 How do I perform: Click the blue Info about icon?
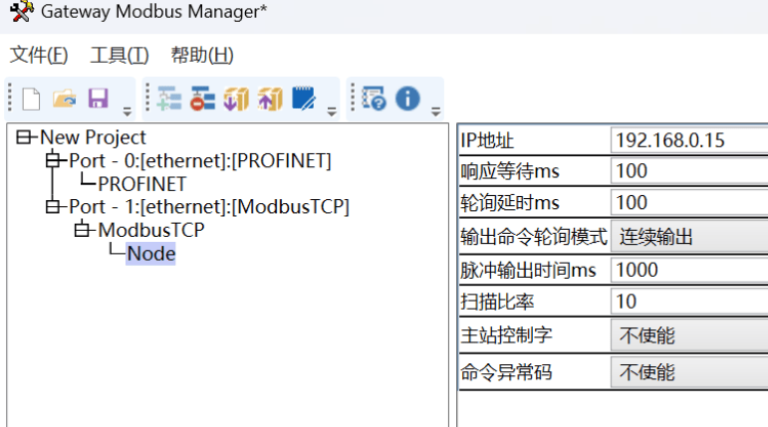[x=407, y=99]
